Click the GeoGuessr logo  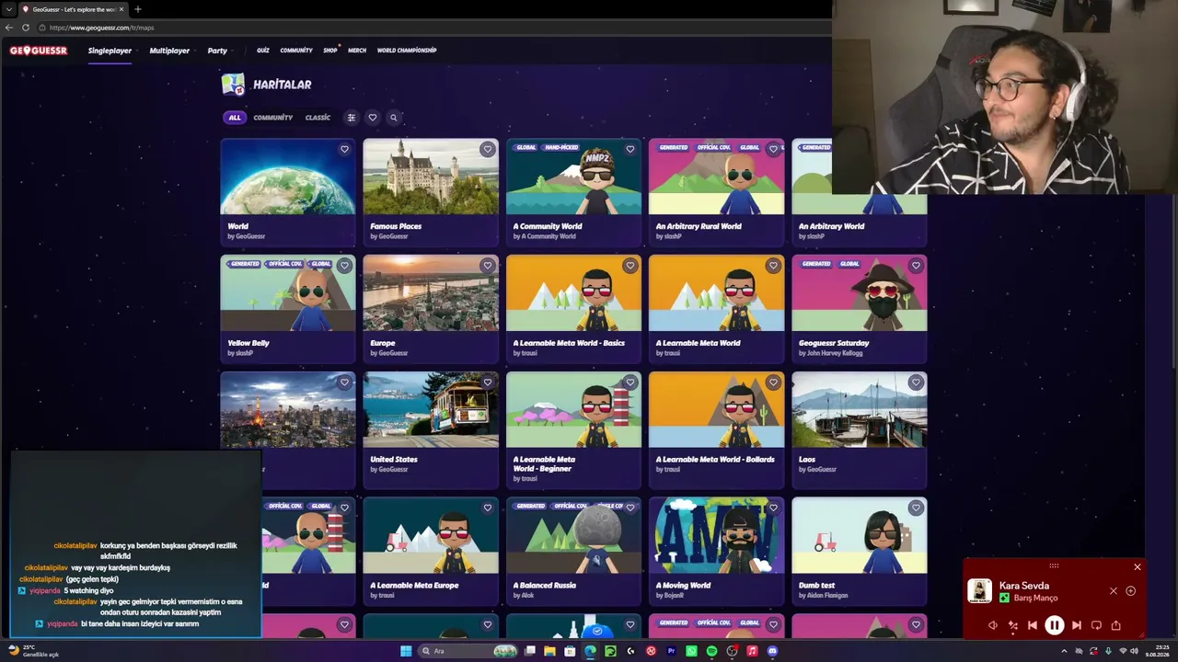coord(39,51)
